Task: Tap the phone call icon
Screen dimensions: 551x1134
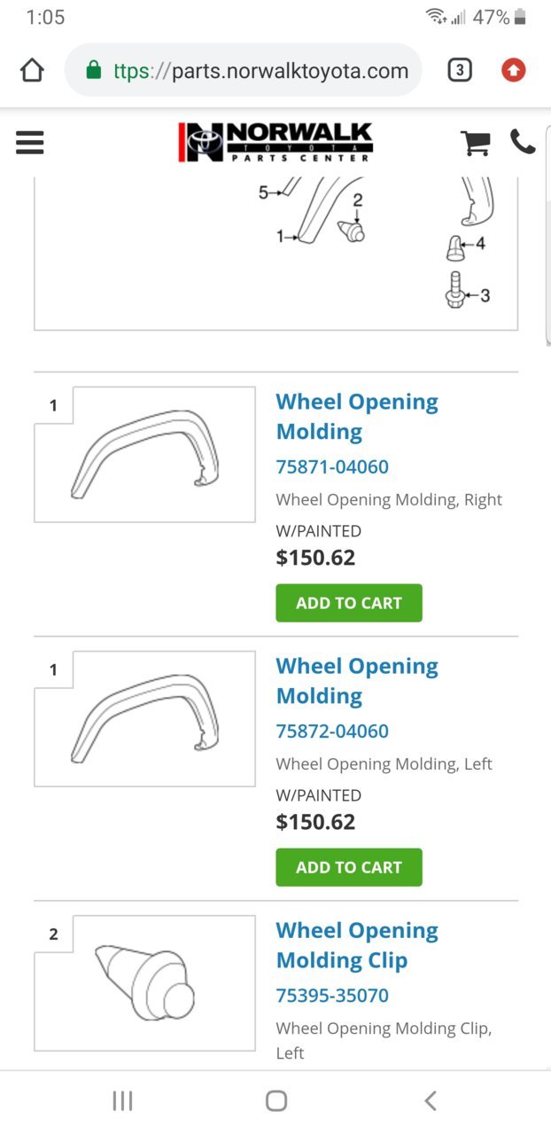Action: tap(523, 141)
